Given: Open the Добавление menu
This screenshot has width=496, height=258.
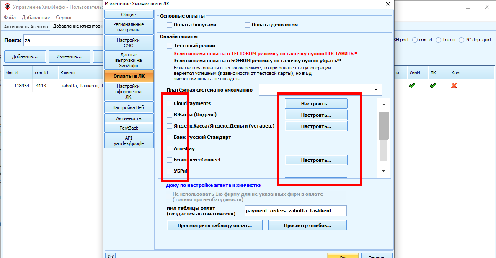Looking at the screenshot, I should [36, 18].
